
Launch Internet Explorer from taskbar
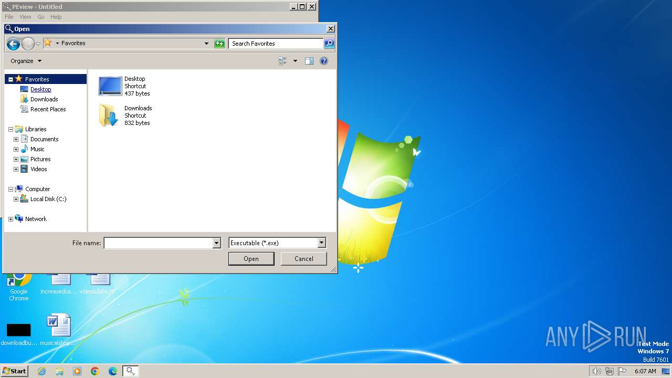coord(41,371)
